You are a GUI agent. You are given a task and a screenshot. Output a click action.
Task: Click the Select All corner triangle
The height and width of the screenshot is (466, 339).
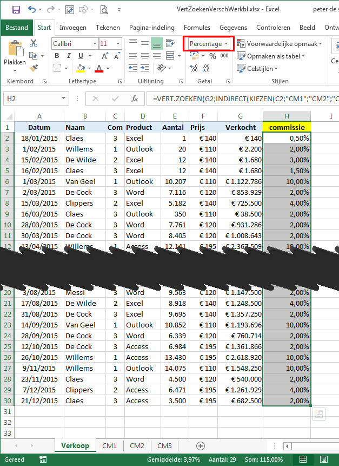tap(10, 116)
